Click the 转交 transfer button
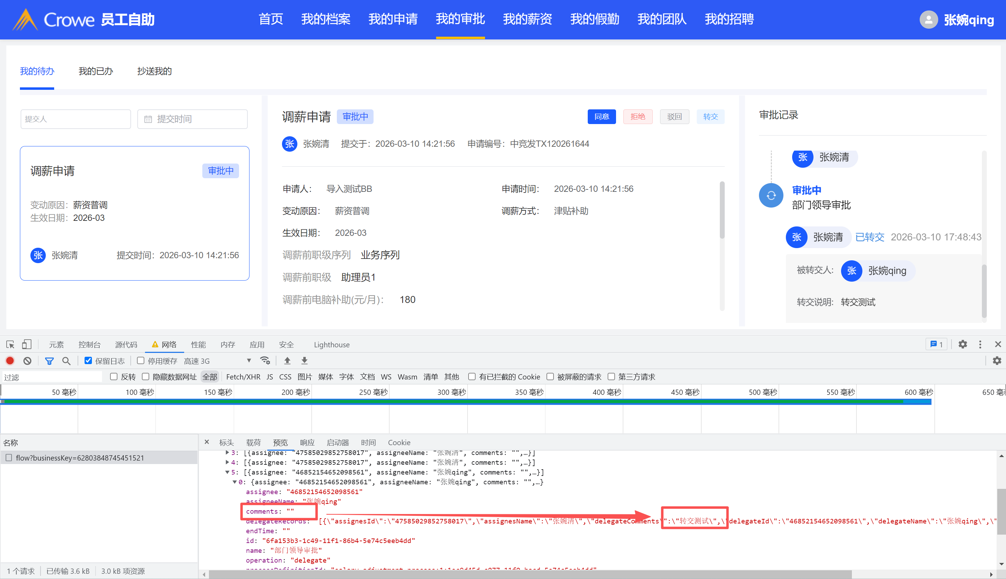The width and height of the screenshot is (1006, 579). click(710, 116)
